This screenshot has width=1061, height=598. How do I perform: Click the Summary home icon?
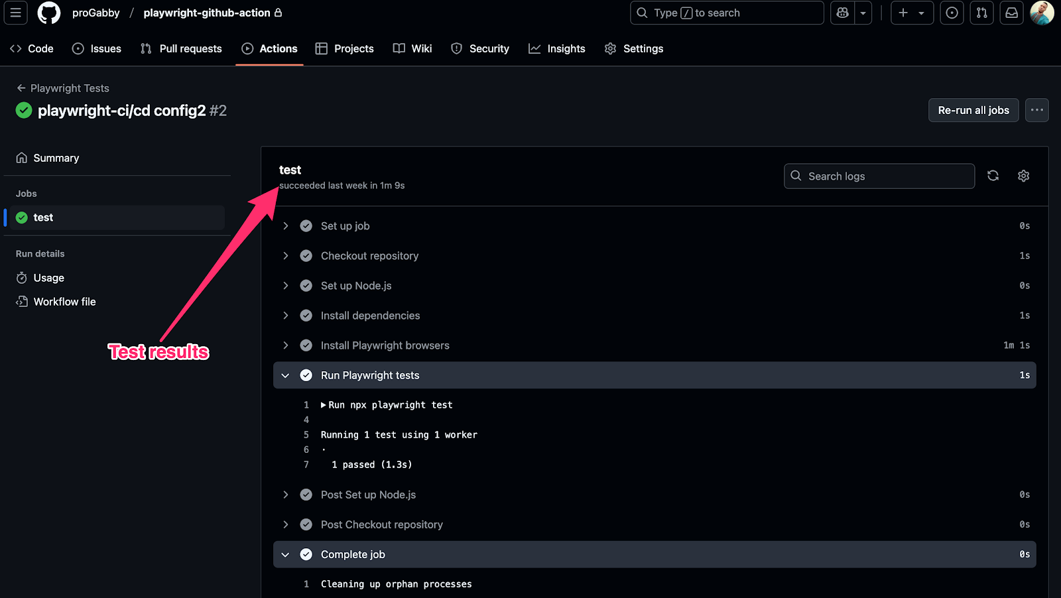click(22, 158)
